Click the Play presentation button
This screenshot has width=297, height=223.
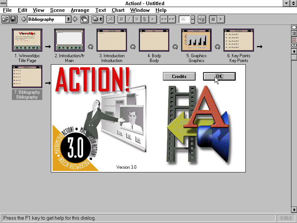(x=221, y=19)
